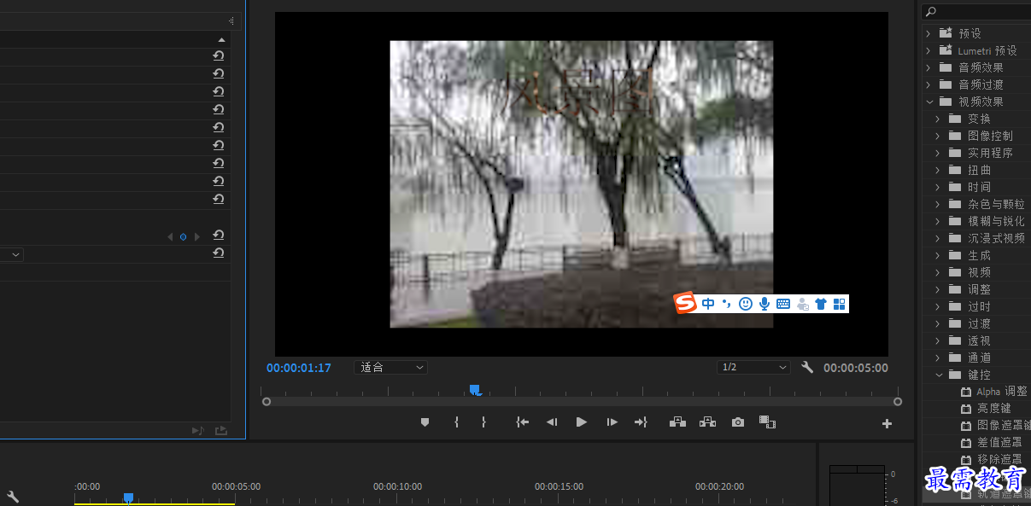Screen dimensions: 1031x506
Task: Select the 模糊与锐化 folder row
Action: [x=976, y=221]
